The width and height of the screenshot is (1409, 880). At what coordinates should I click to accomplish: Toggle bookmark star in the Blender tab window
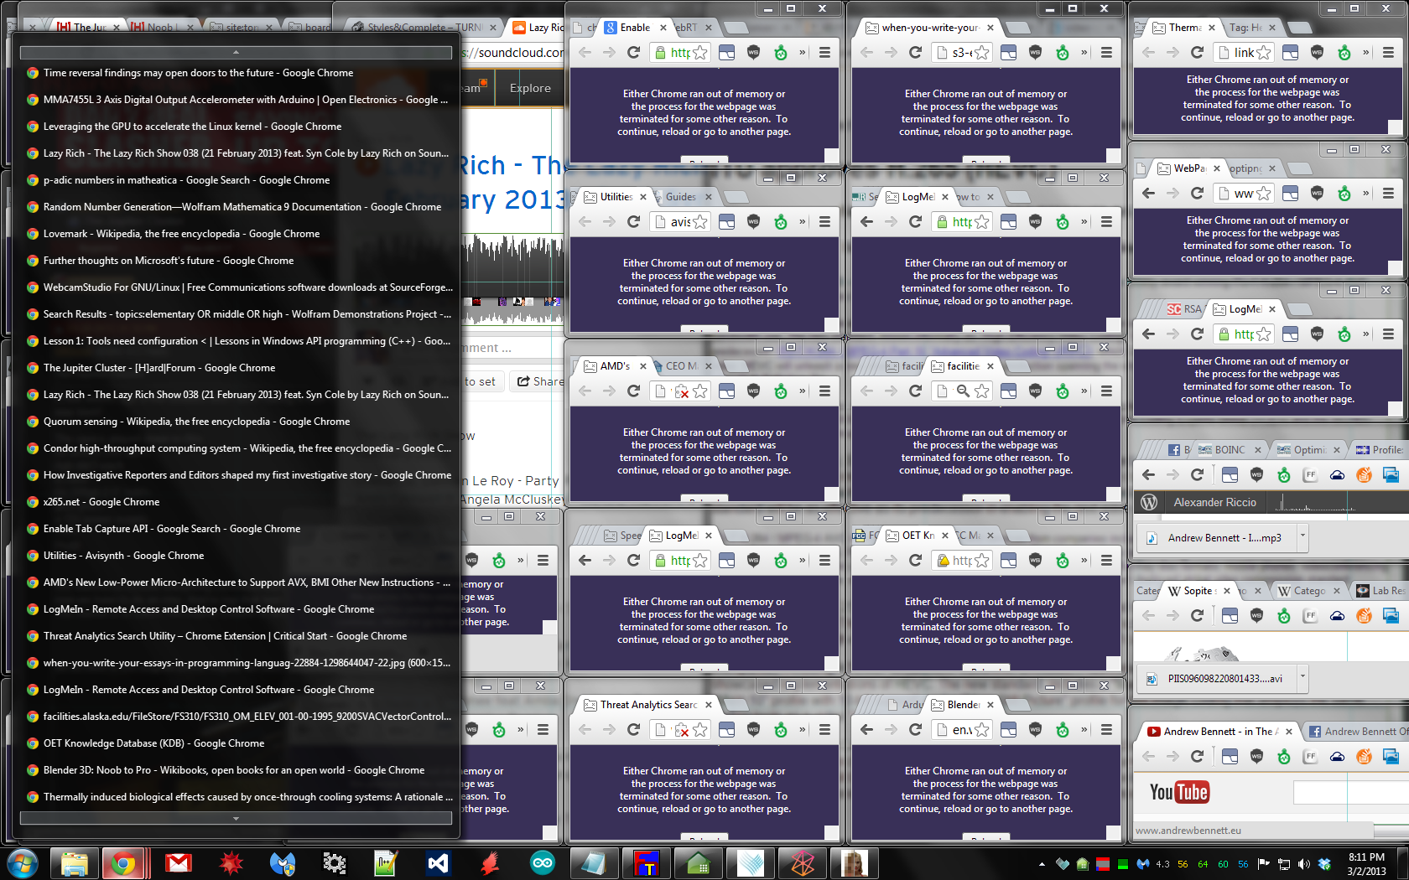click(x=981, y=729)
